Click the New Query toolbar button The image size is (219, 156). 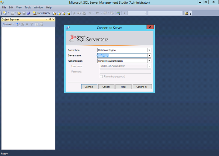coord(41,13)
